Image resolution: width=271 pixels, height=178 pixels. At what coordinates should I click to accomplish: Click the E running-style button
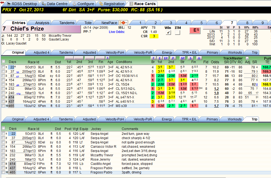(160, 58)
